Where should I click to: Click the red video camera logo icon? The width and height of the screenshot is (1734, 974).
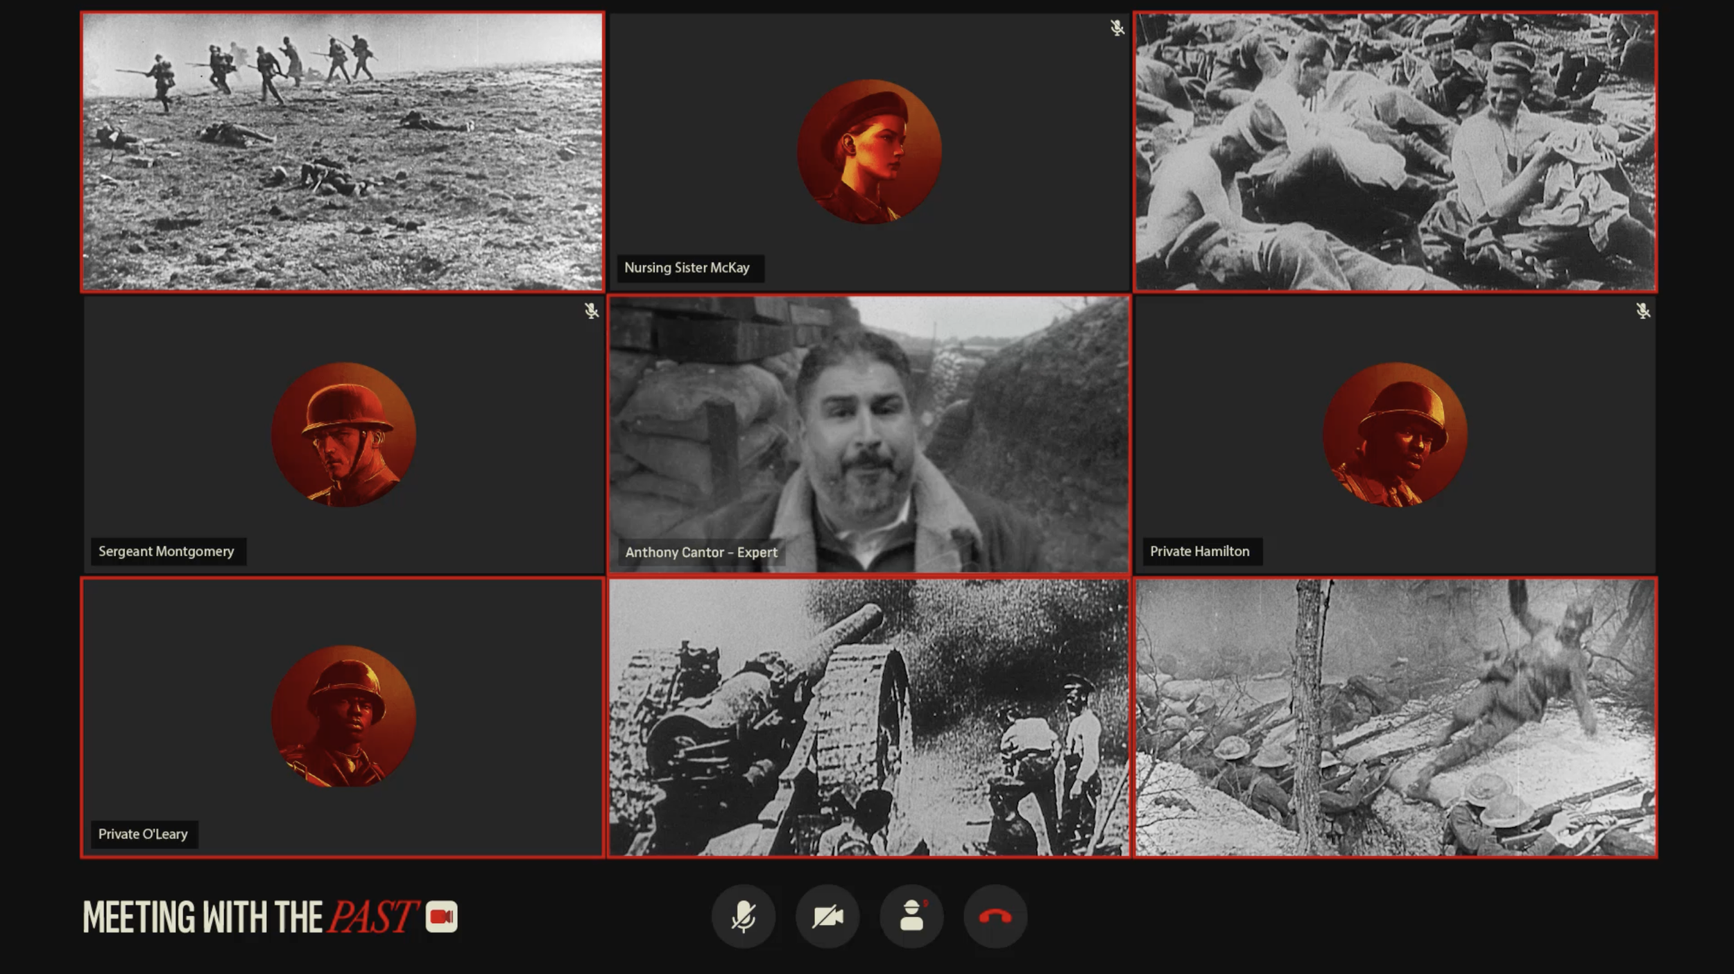[x=441, y=916]
